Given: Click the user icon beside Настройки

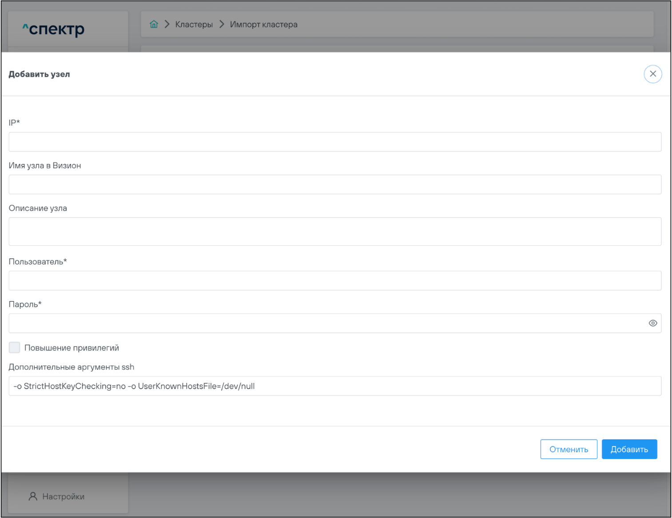Looking at the screenshot, I should (33, 496).
